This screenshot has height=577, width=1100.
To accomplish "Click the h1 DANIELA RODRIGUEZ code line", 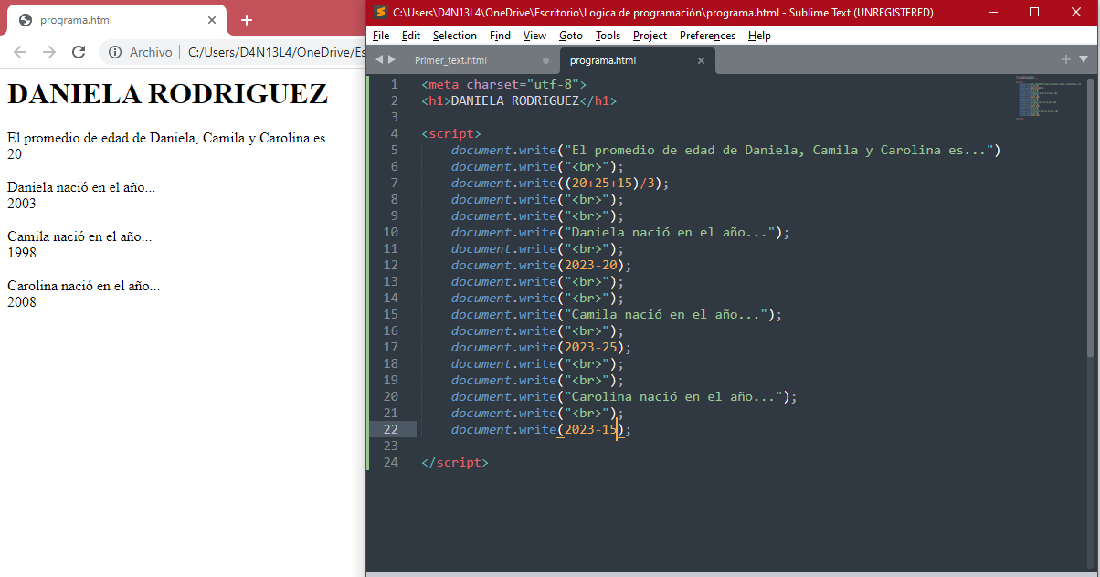I will [519, 100].
